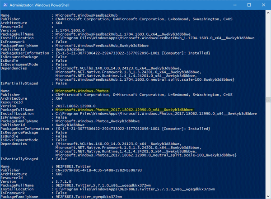Click the scrollbar up arrow
The height and width of the screenshot is (199, 271).
coord(268,13)
